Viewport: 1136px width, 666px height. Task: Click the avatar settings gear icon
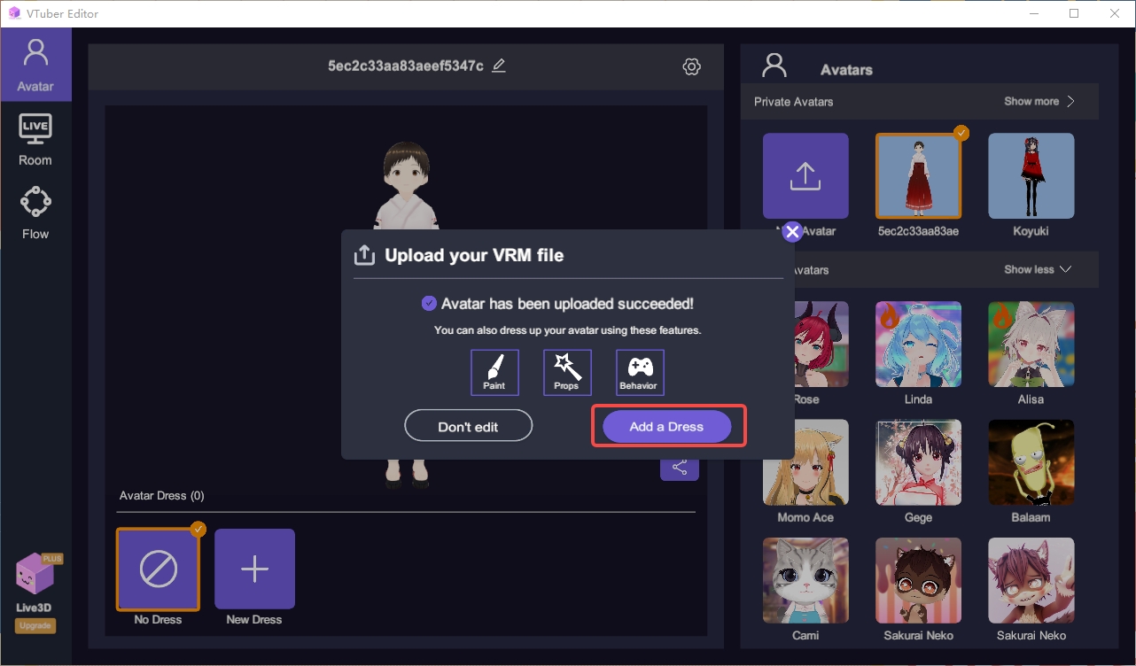point(691,66)
